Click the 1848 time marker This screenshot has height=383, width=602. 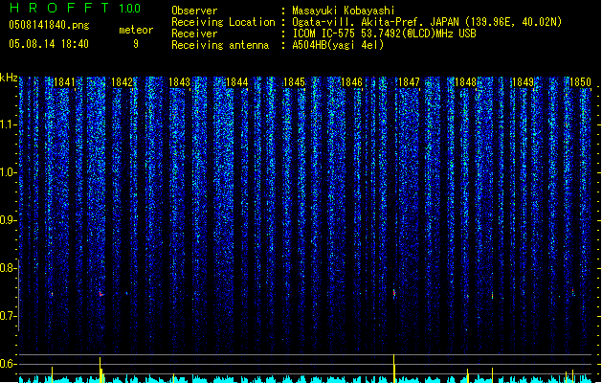tap(465, 82)
